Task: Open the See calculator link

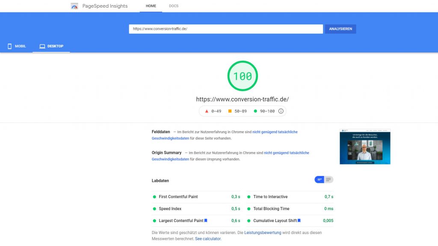Action: click(208, 239)
